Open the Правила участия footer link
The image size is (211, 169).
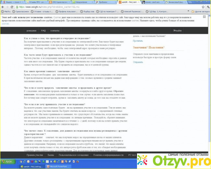click(x=35, y=155)
